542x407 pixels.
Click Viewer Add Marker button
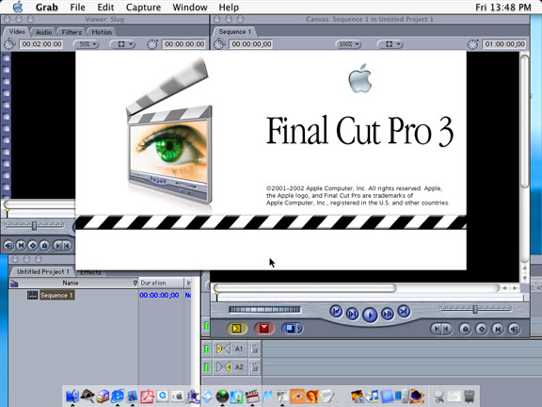[44, 245]
